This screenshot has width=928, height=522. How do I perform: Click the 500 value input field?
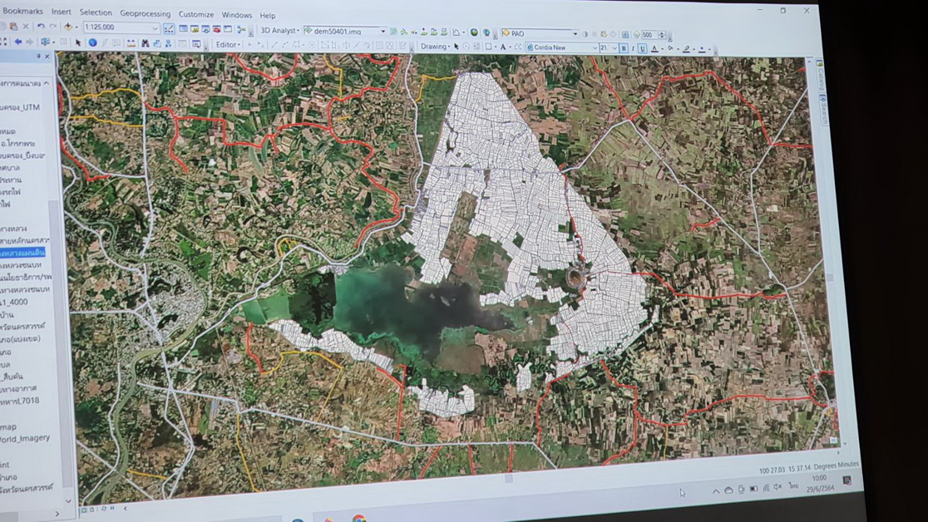click(649, 35)
